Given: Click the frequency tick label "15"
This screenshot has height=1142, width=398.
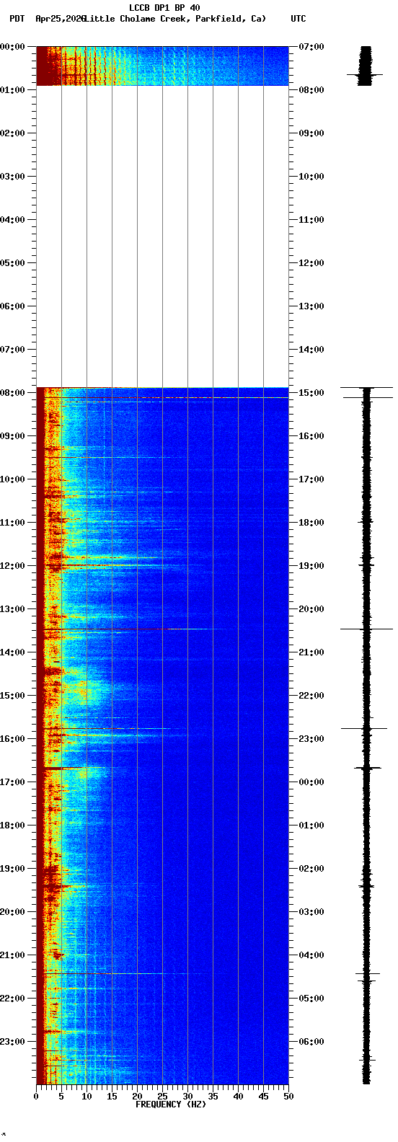Looking at the screenshot, I should click(112, 1097).
